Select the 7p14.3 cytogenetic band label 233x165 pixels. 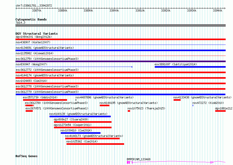pyautogui.click(x=20, y=23)
